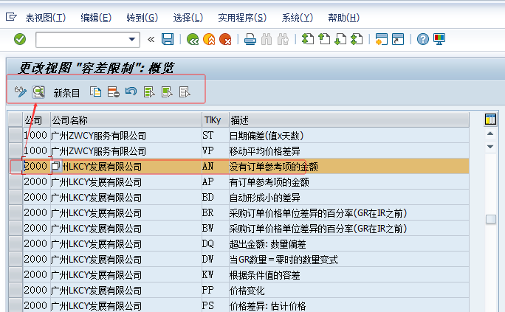Select row marker for 2000 AN row
This screenshot has width=505, height=312.
click(x=16, y=166)
